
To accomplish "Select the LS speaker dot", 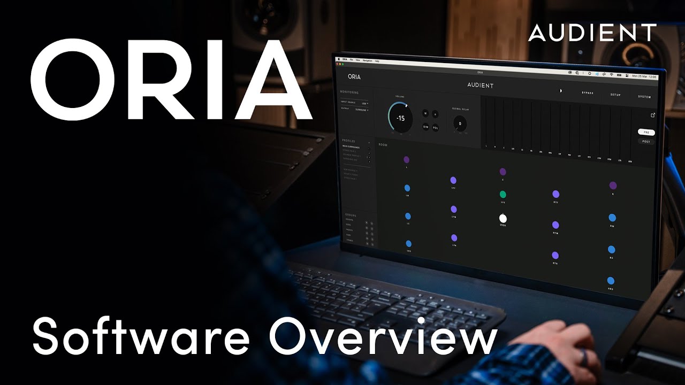I will pyautogui.click(x=408, y=216).
